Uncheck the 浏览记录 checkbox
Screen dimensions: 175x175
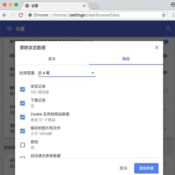22,89
